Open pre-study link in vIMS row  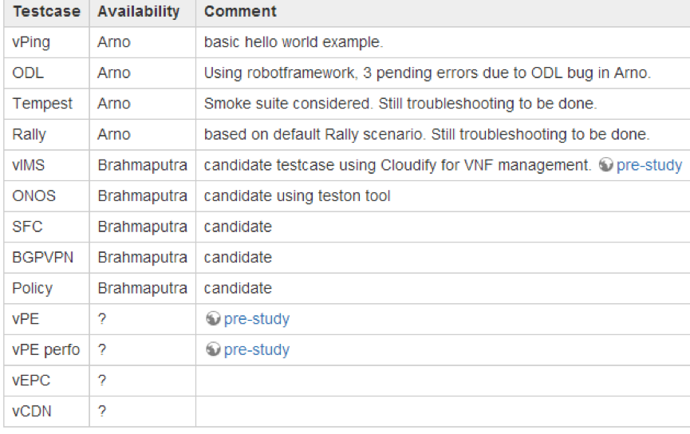649,165
